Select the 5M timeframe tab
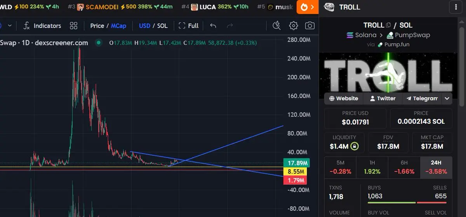This screenshot has height=217, width=466. tap(340, 167)
